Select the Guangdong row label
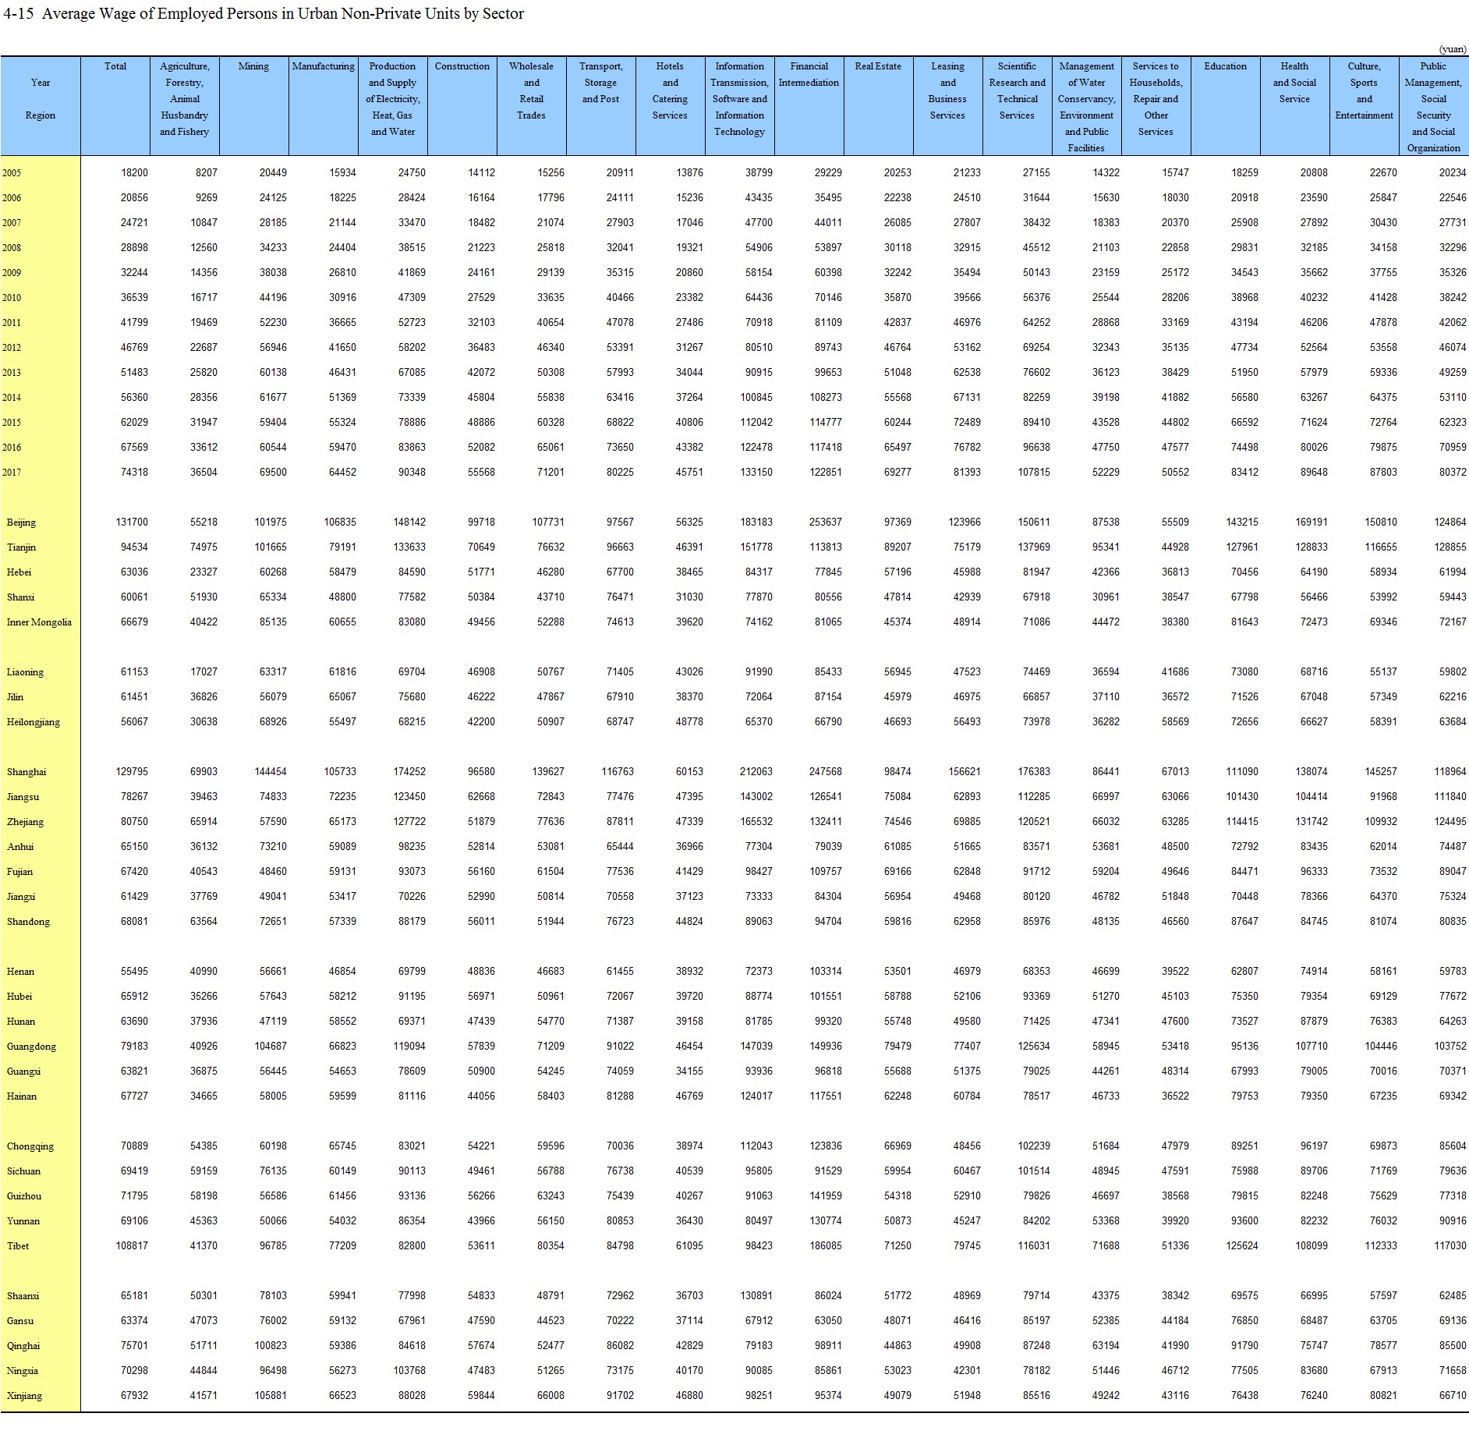1469x1438 pixels. tap(31, 1047)
